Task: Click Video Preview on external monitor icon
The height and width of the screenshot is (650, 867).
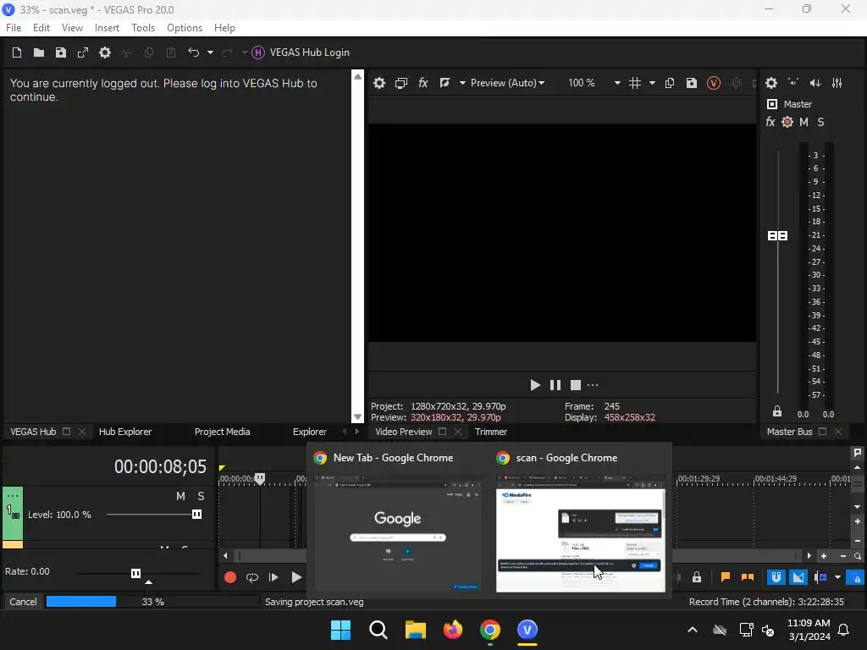Action: click(x=401, y=83)
